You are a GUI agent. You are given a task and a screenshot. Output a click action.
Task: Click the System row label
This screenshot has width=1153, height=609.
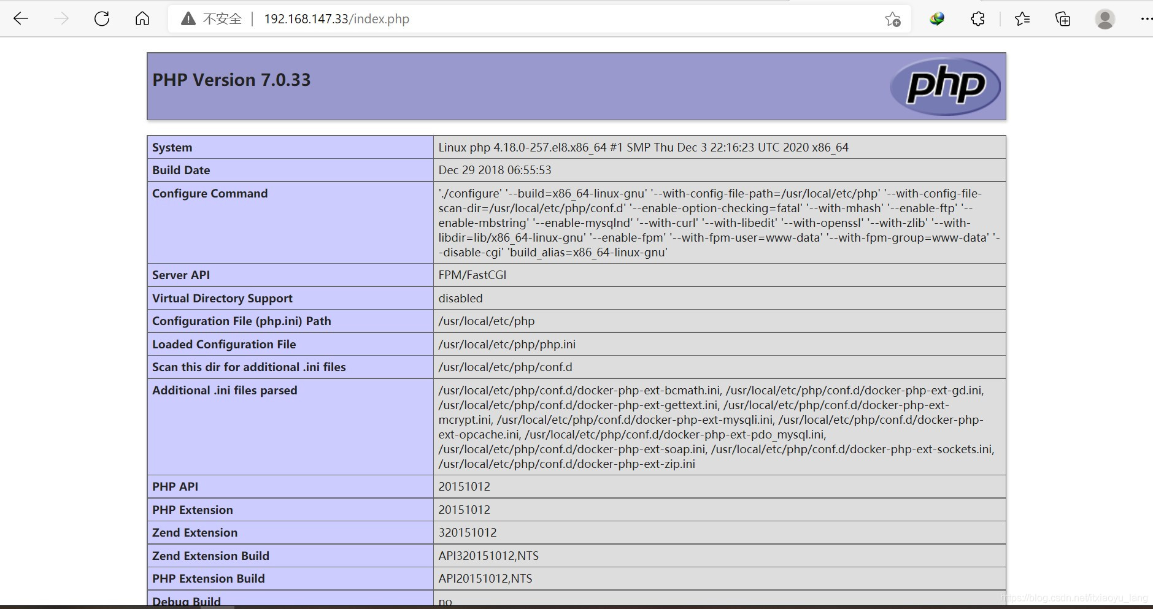[172, 147]
